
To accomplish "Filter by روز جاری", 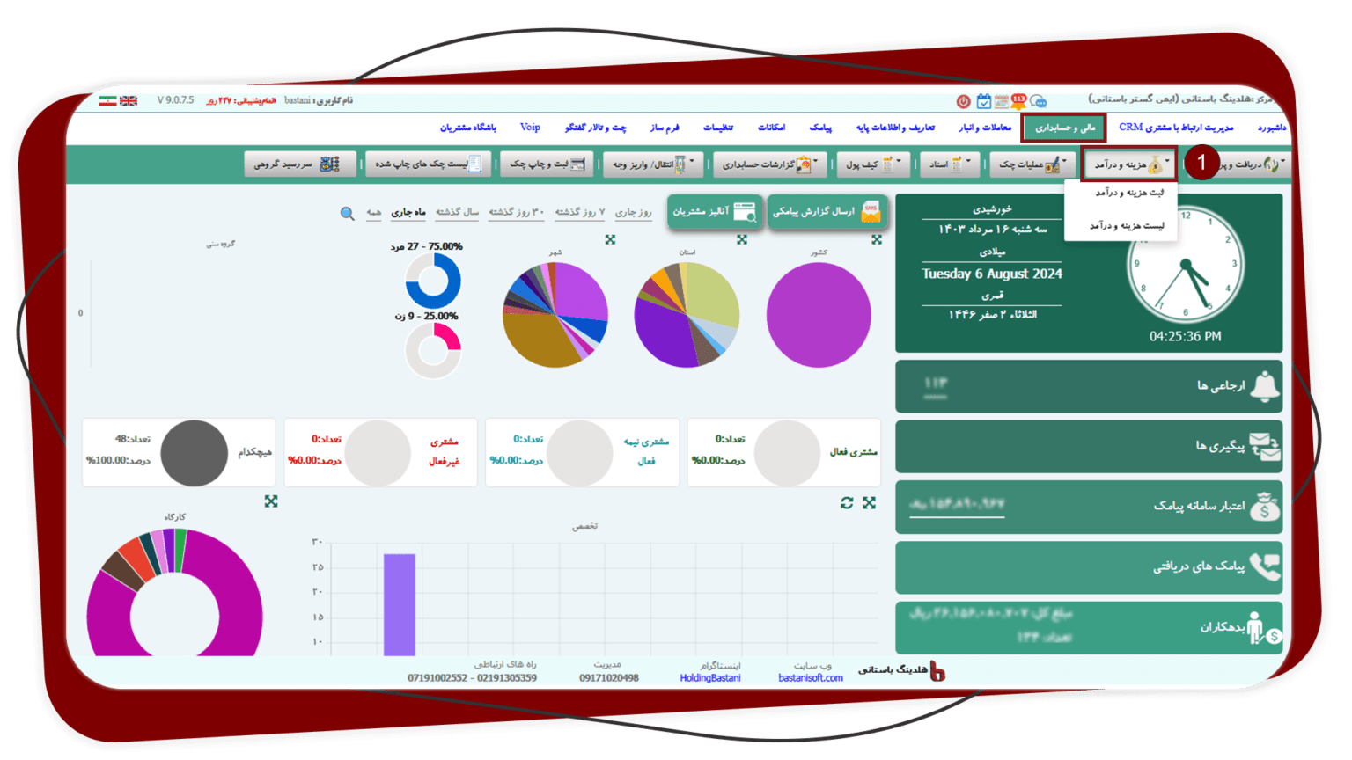I will pos(633,212).
